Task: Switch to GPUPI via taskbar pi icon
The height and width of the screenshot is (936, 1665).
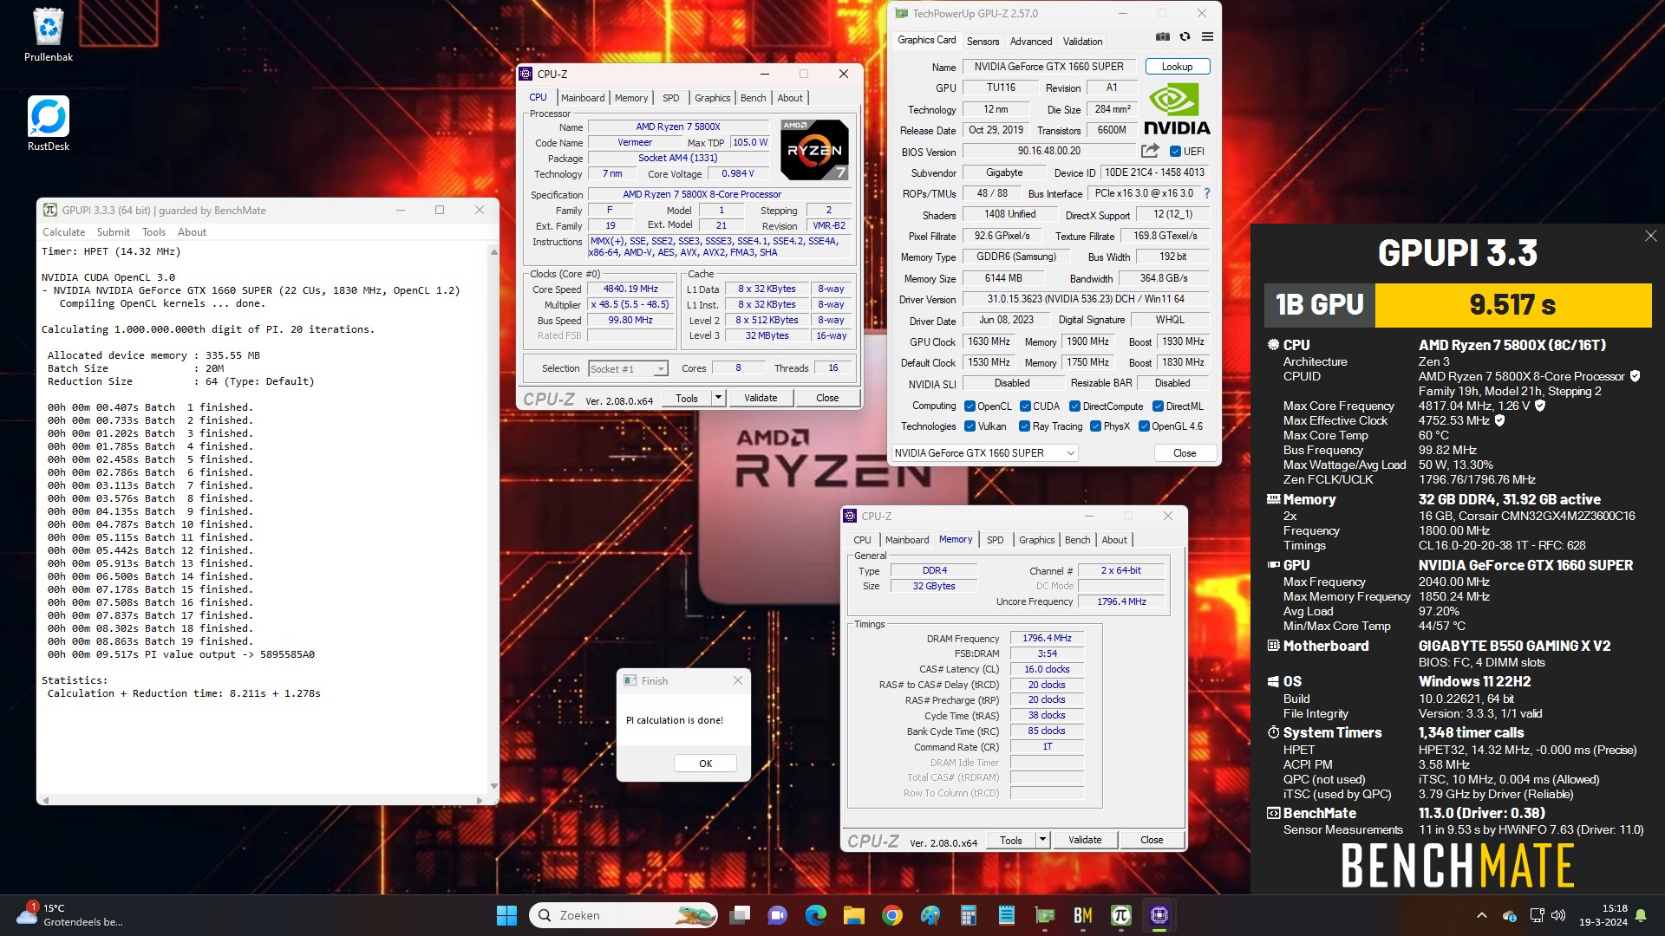Action: (1121, 915)
